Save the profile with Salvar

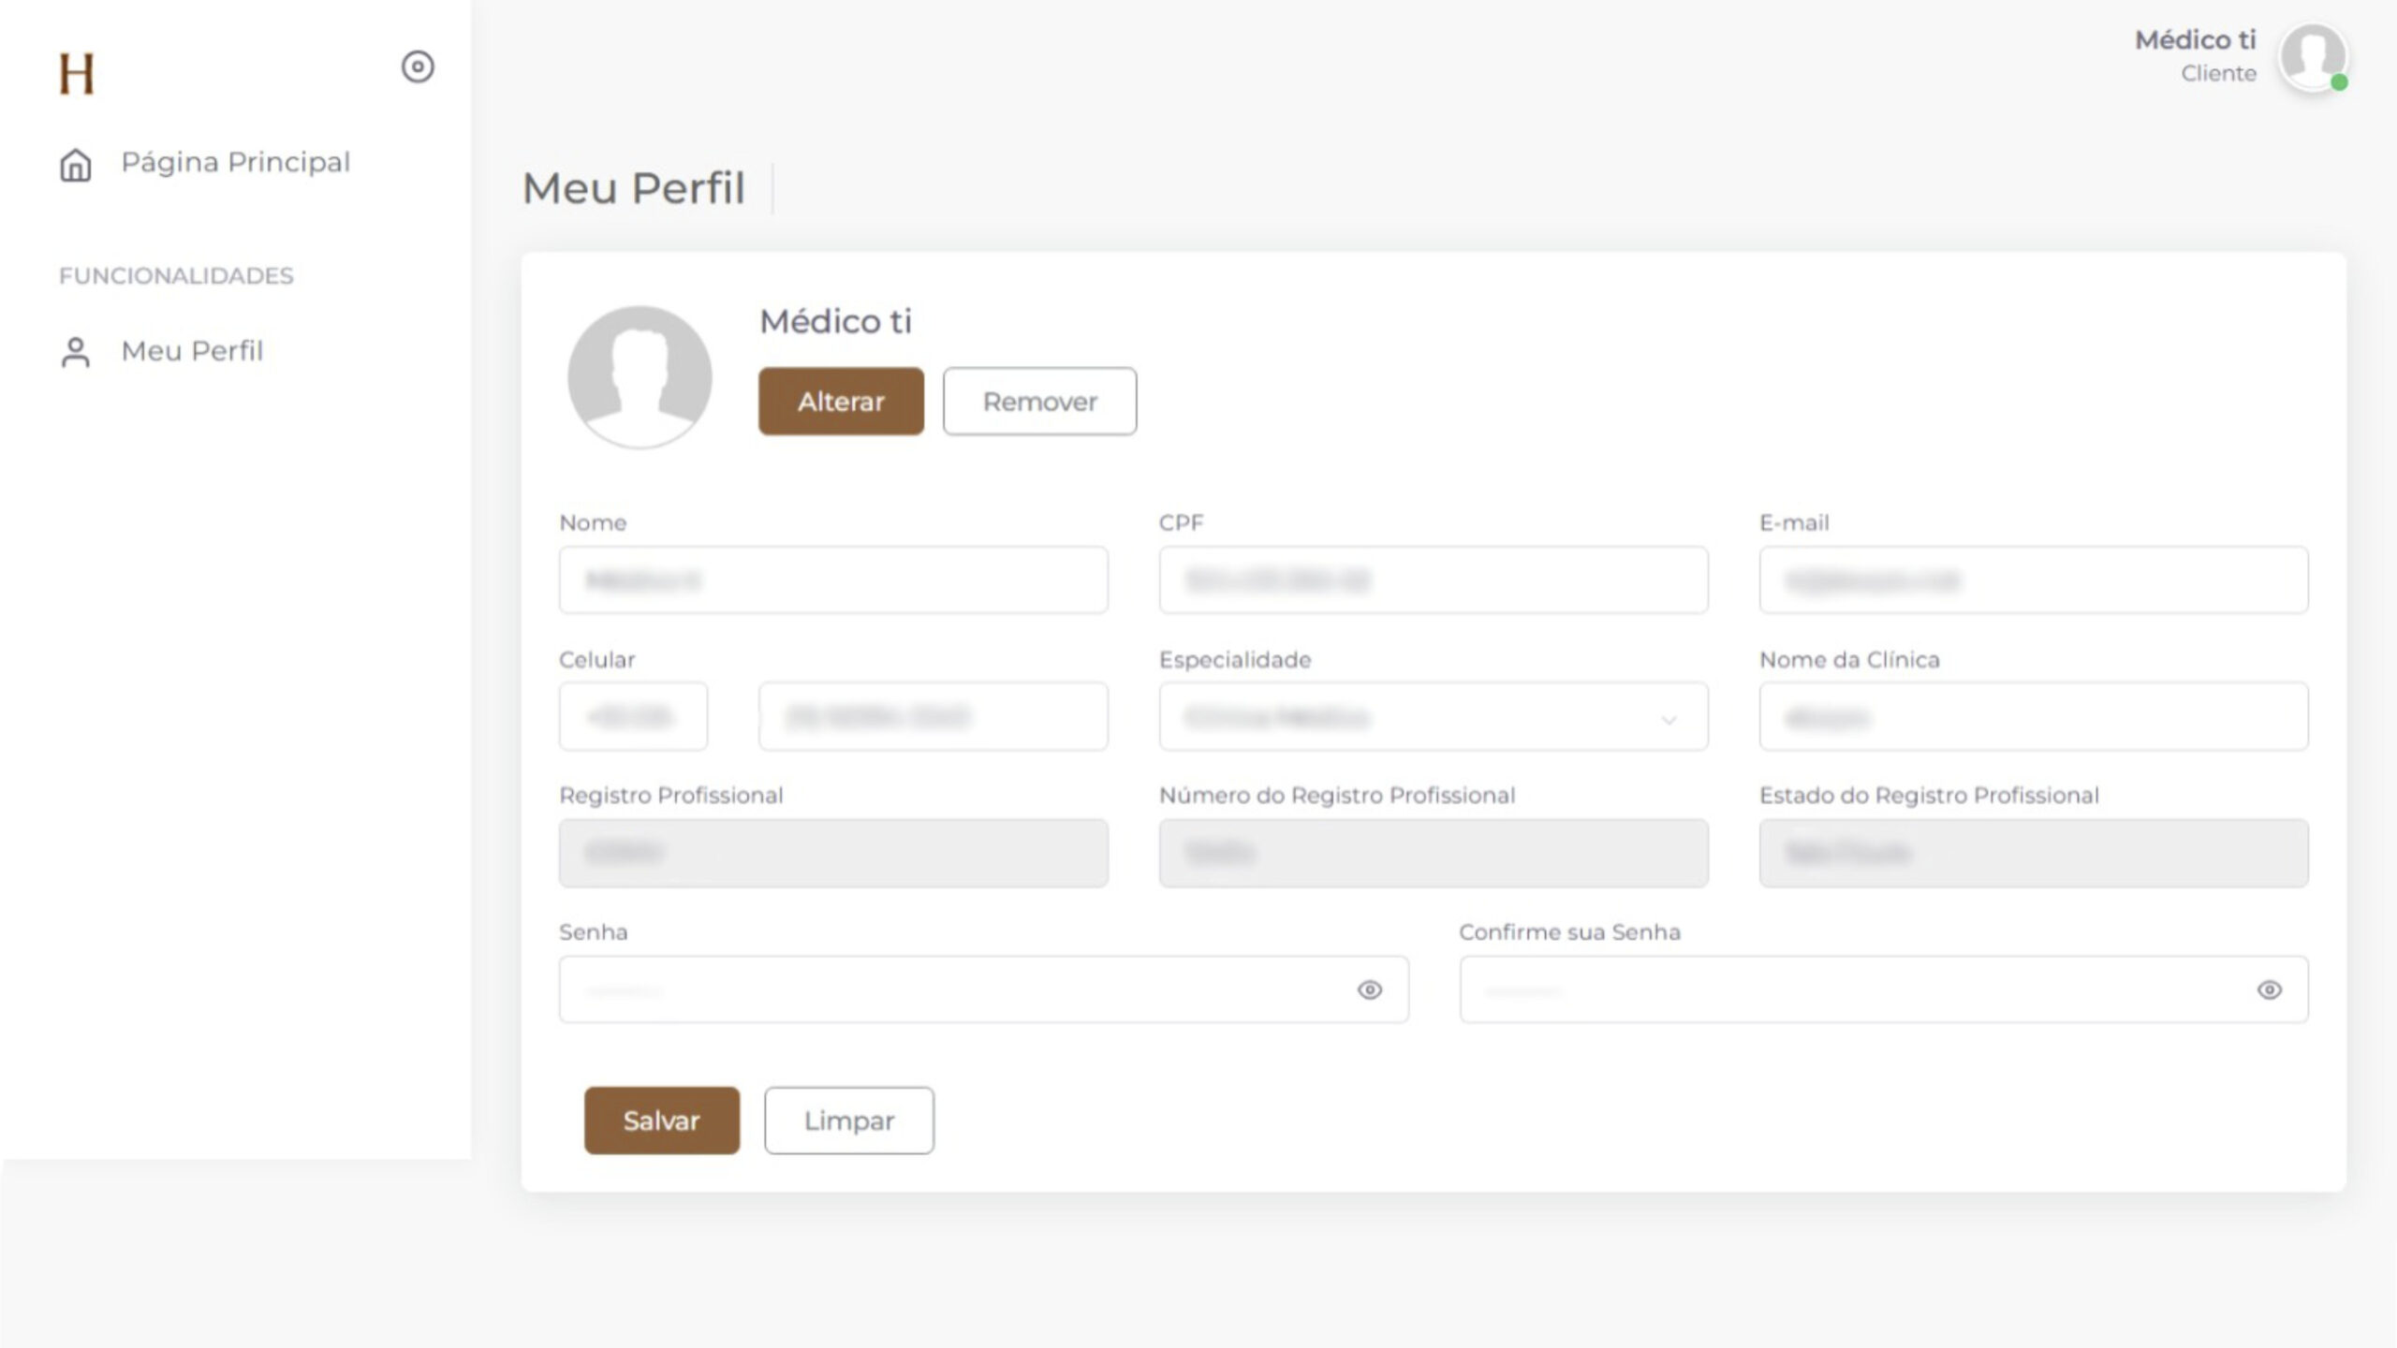[661, 1121]
